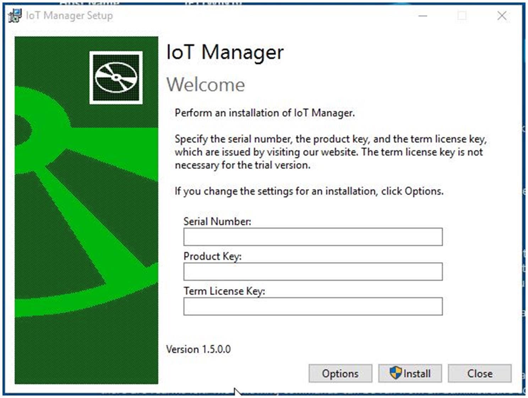Screen dimensions: 528x398
Task: Click the disc logo in the green banner
Action: (x=116, y=77)
